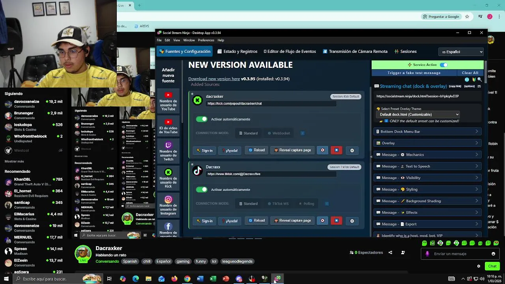Switch to Sesiones tab

(x=405, y=52)
